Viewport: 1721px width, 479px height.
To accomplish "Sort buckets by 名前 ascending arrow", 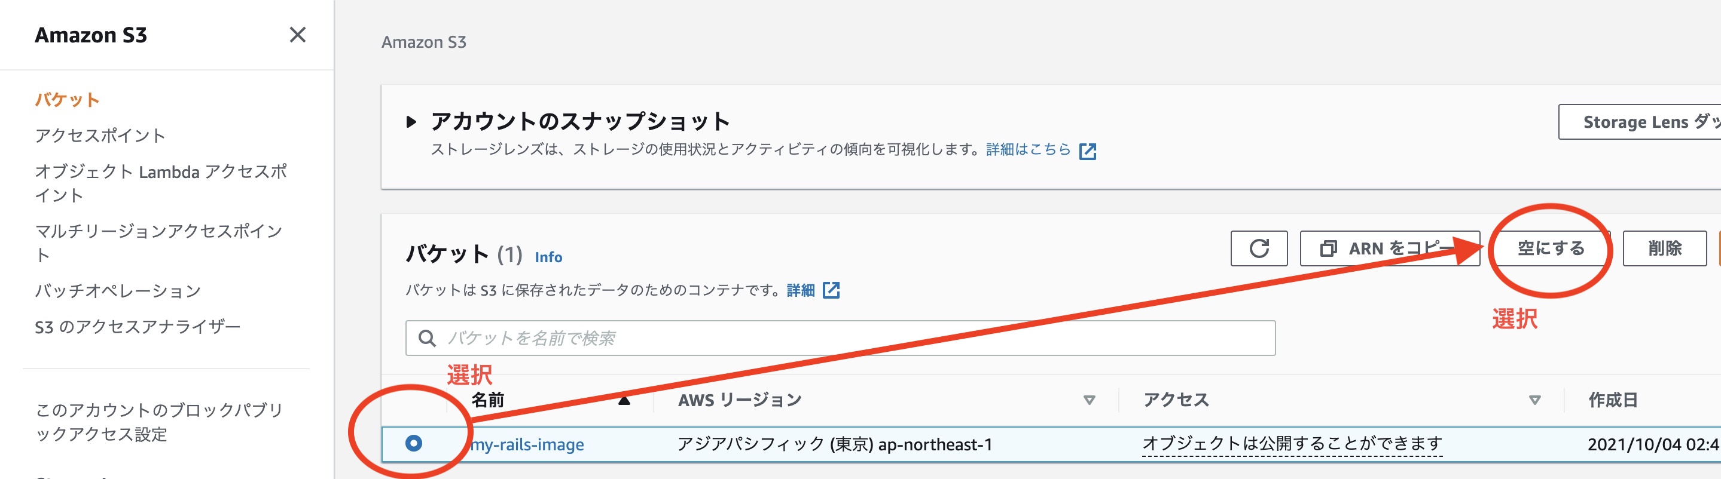I will [624, 400].
